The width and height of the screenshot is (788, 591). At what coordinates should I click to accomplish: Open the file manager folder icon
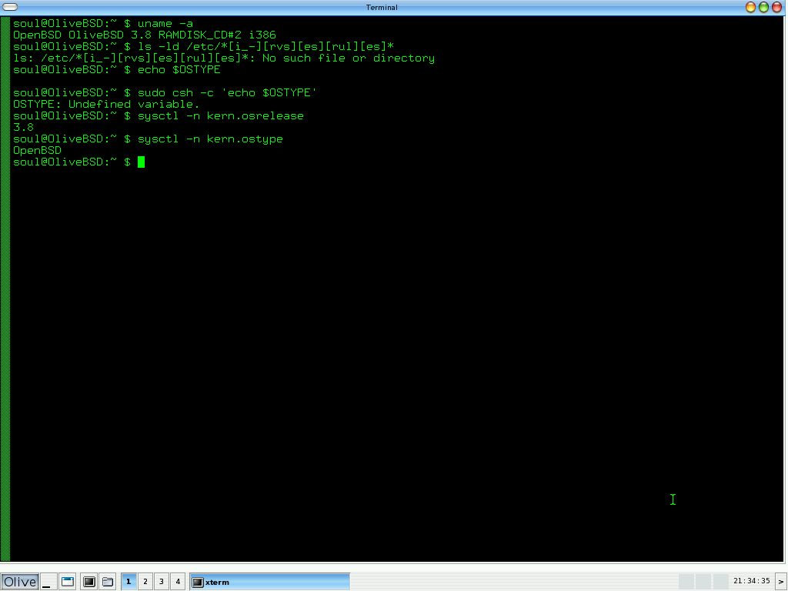click(x=108, y=582)
